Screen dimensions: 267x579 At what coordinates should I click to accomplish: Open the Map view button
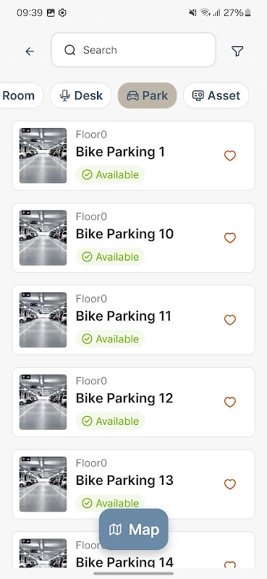coord(134,530)
